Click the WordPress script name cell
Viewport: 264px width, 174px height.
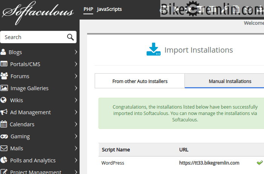[x=113, y=163]
